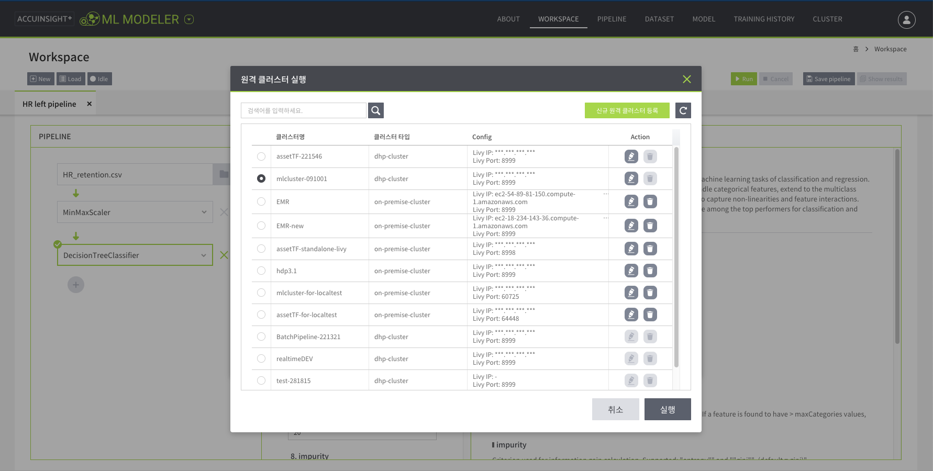The width and height of the screenshot is (933, 471).
Task: Select the hdp3.1 radio button
Action: (261, 271)
